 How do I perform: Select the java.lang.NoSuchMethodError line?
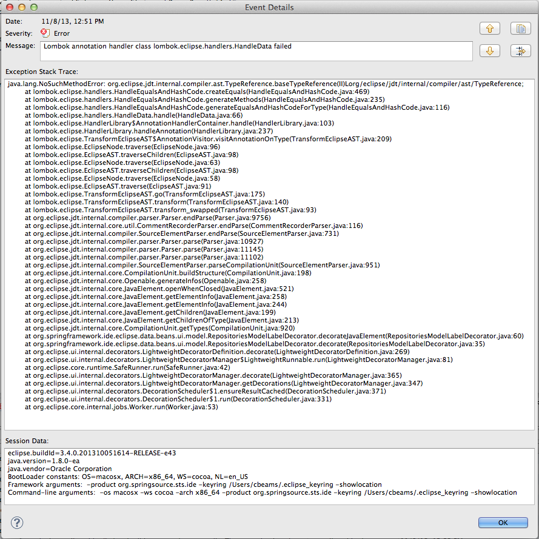pyautogui.click(x=266, y=84)
